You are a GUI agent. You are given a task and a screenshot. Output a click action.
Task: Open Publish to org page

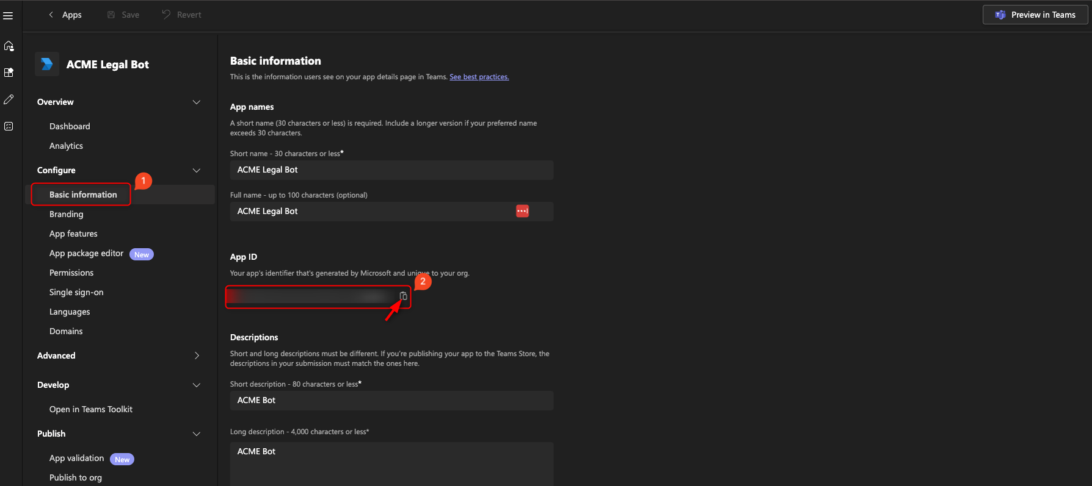(76, 477)
